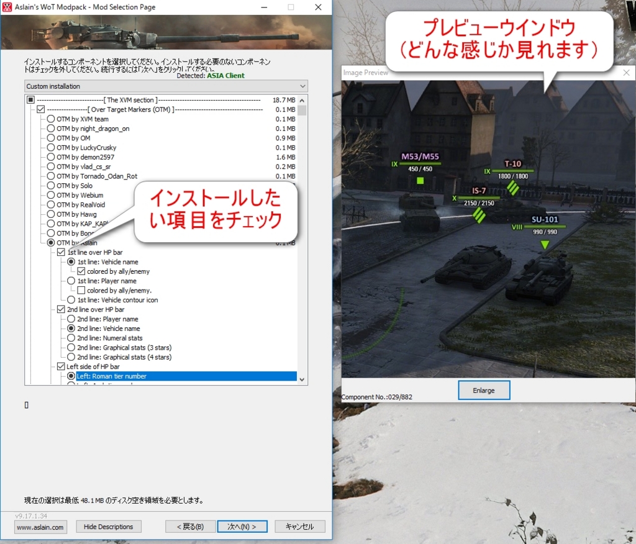
Task: Uncheck "1st line over HP bar"
Action: tap(61, 252)
